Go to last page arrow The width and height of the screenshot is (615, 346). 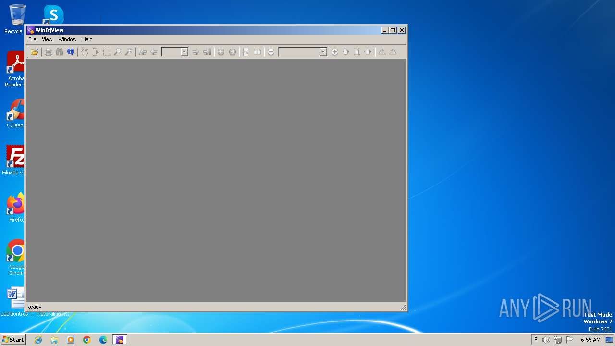tap(207, 52)
